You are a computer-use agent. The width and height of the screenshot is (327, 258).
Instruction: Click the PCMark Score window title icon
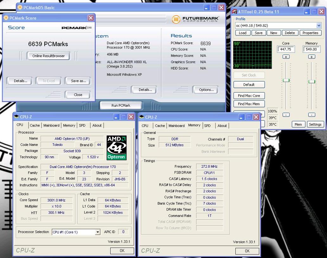tap(6, 18)
